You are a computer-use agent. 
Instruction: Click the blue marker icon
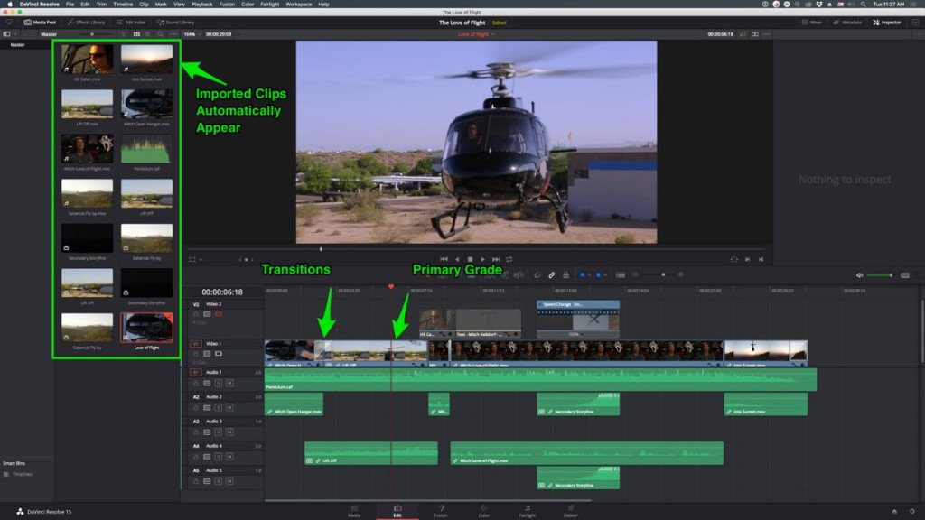pyautogui.click(x=598, y=274)
